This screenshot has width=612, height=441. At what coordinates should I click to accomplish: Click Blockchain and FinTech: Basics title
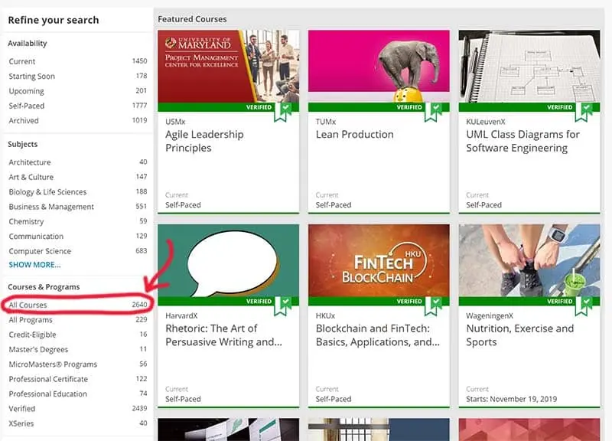[x=377, y=335]
